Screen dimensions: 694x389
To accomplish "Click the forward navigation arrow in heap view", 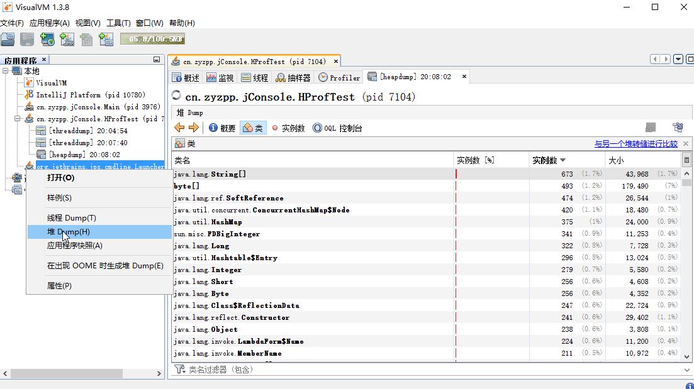I will [x=193, y=128].
